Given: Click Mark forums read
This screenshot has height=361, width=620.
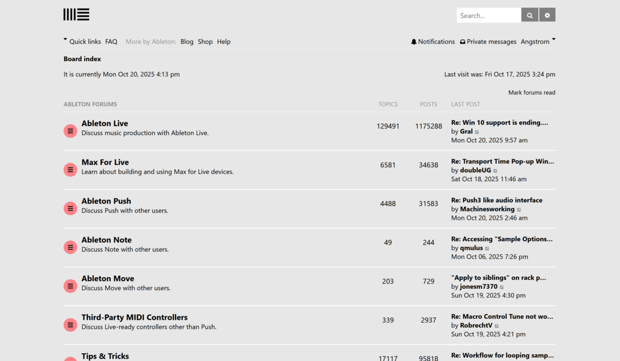Looking at the screenshot, I should click(532, 93).
